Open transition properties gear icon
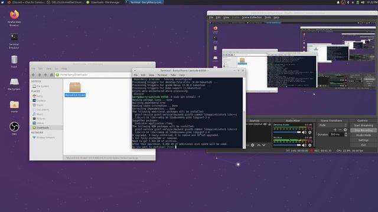Viewport: 378px width, 212px height. (345, 130)
